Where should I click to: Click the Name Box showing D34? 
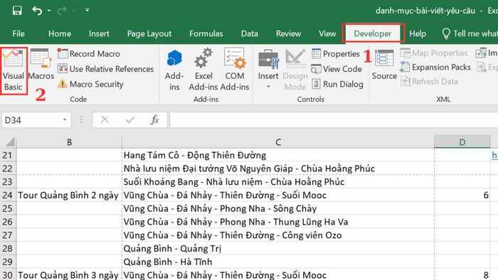[x=32, y=120]
